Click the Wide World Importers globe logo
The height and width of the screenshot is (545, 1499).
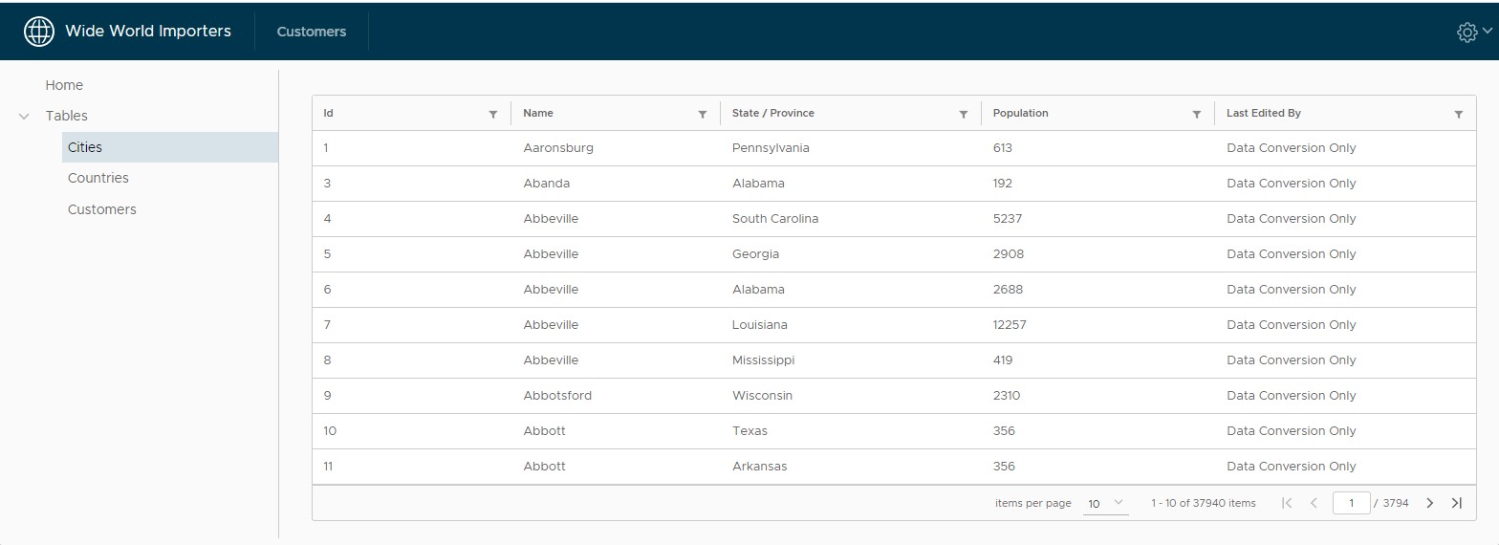(39, 32)
